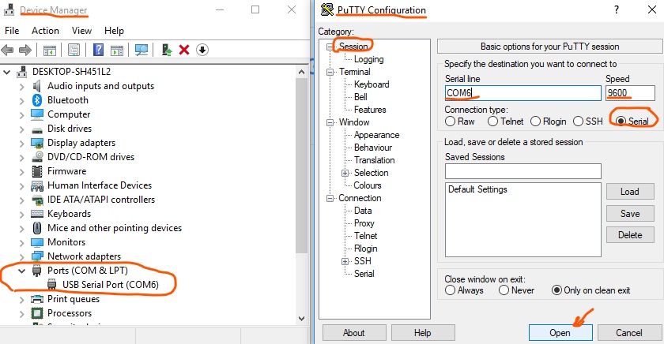This screenshot has width=664, height=344.
Task: Click the Properties toolbar icon
Action: (74, 50)
